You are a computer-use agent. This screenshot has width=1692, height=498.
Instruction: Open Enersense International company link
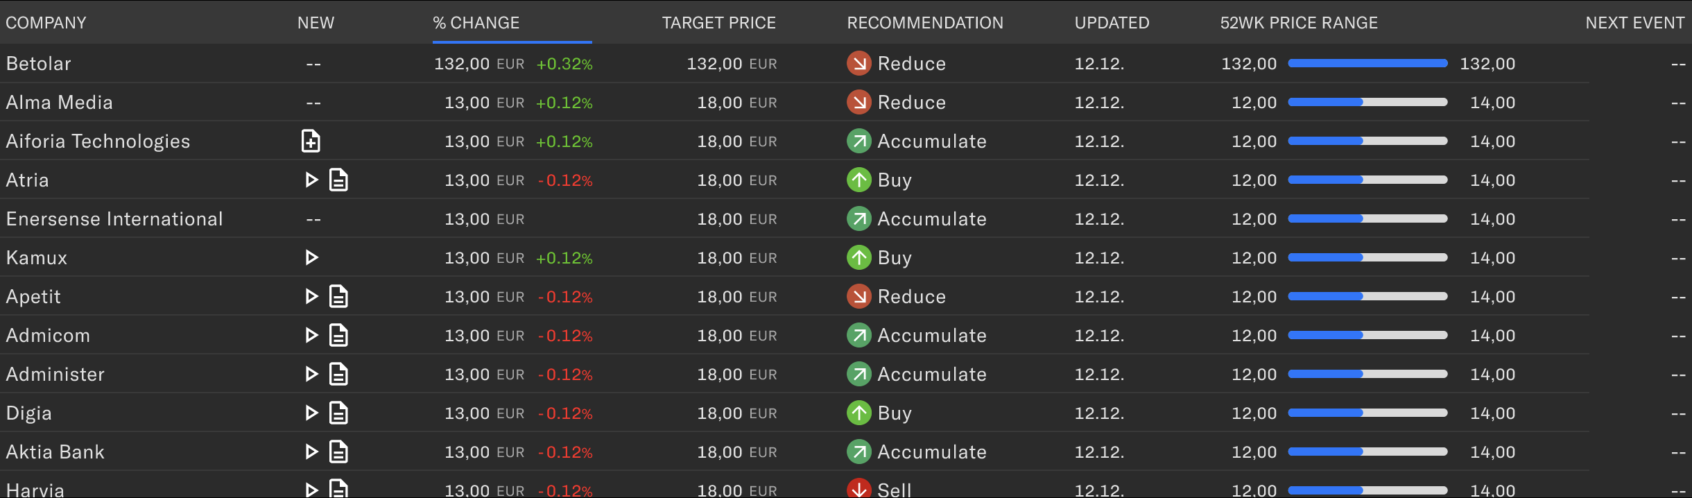(114, 219)
